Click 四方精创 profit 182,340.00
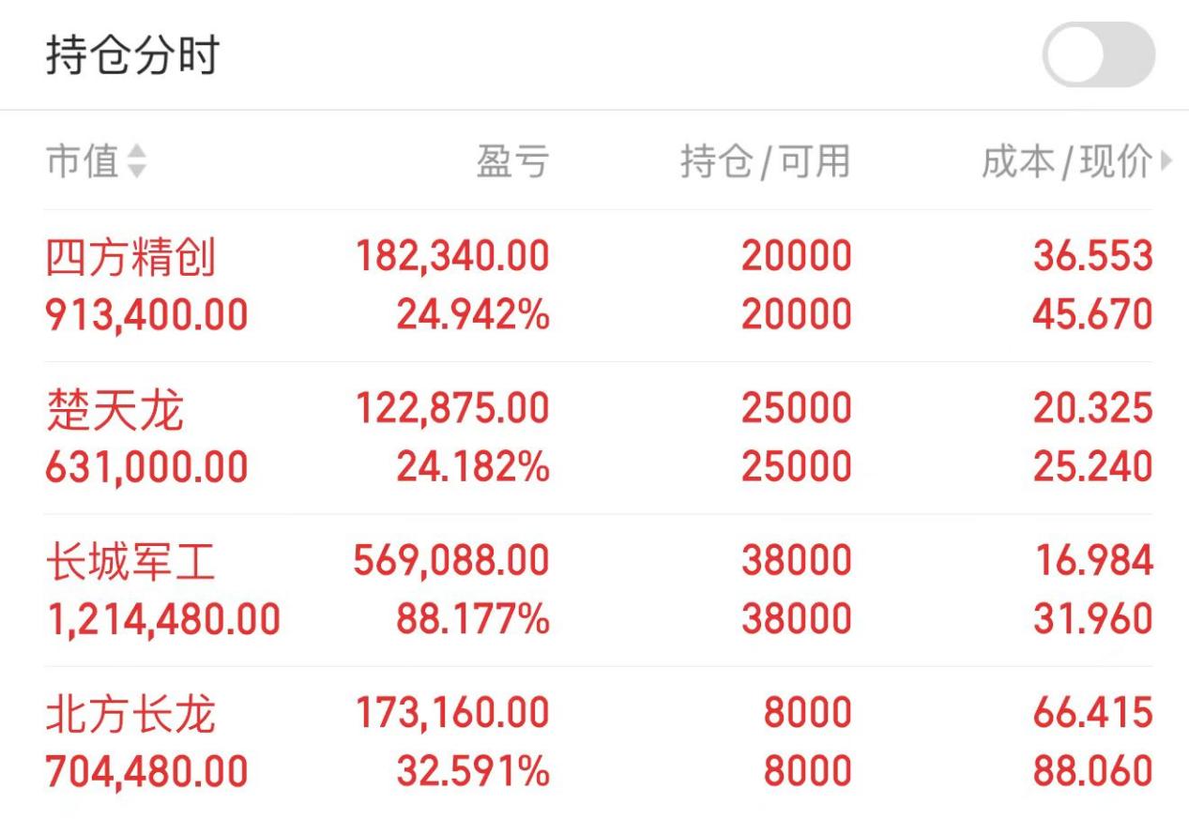This screenshot has width=1189, height=819. [x=452, y=256]
